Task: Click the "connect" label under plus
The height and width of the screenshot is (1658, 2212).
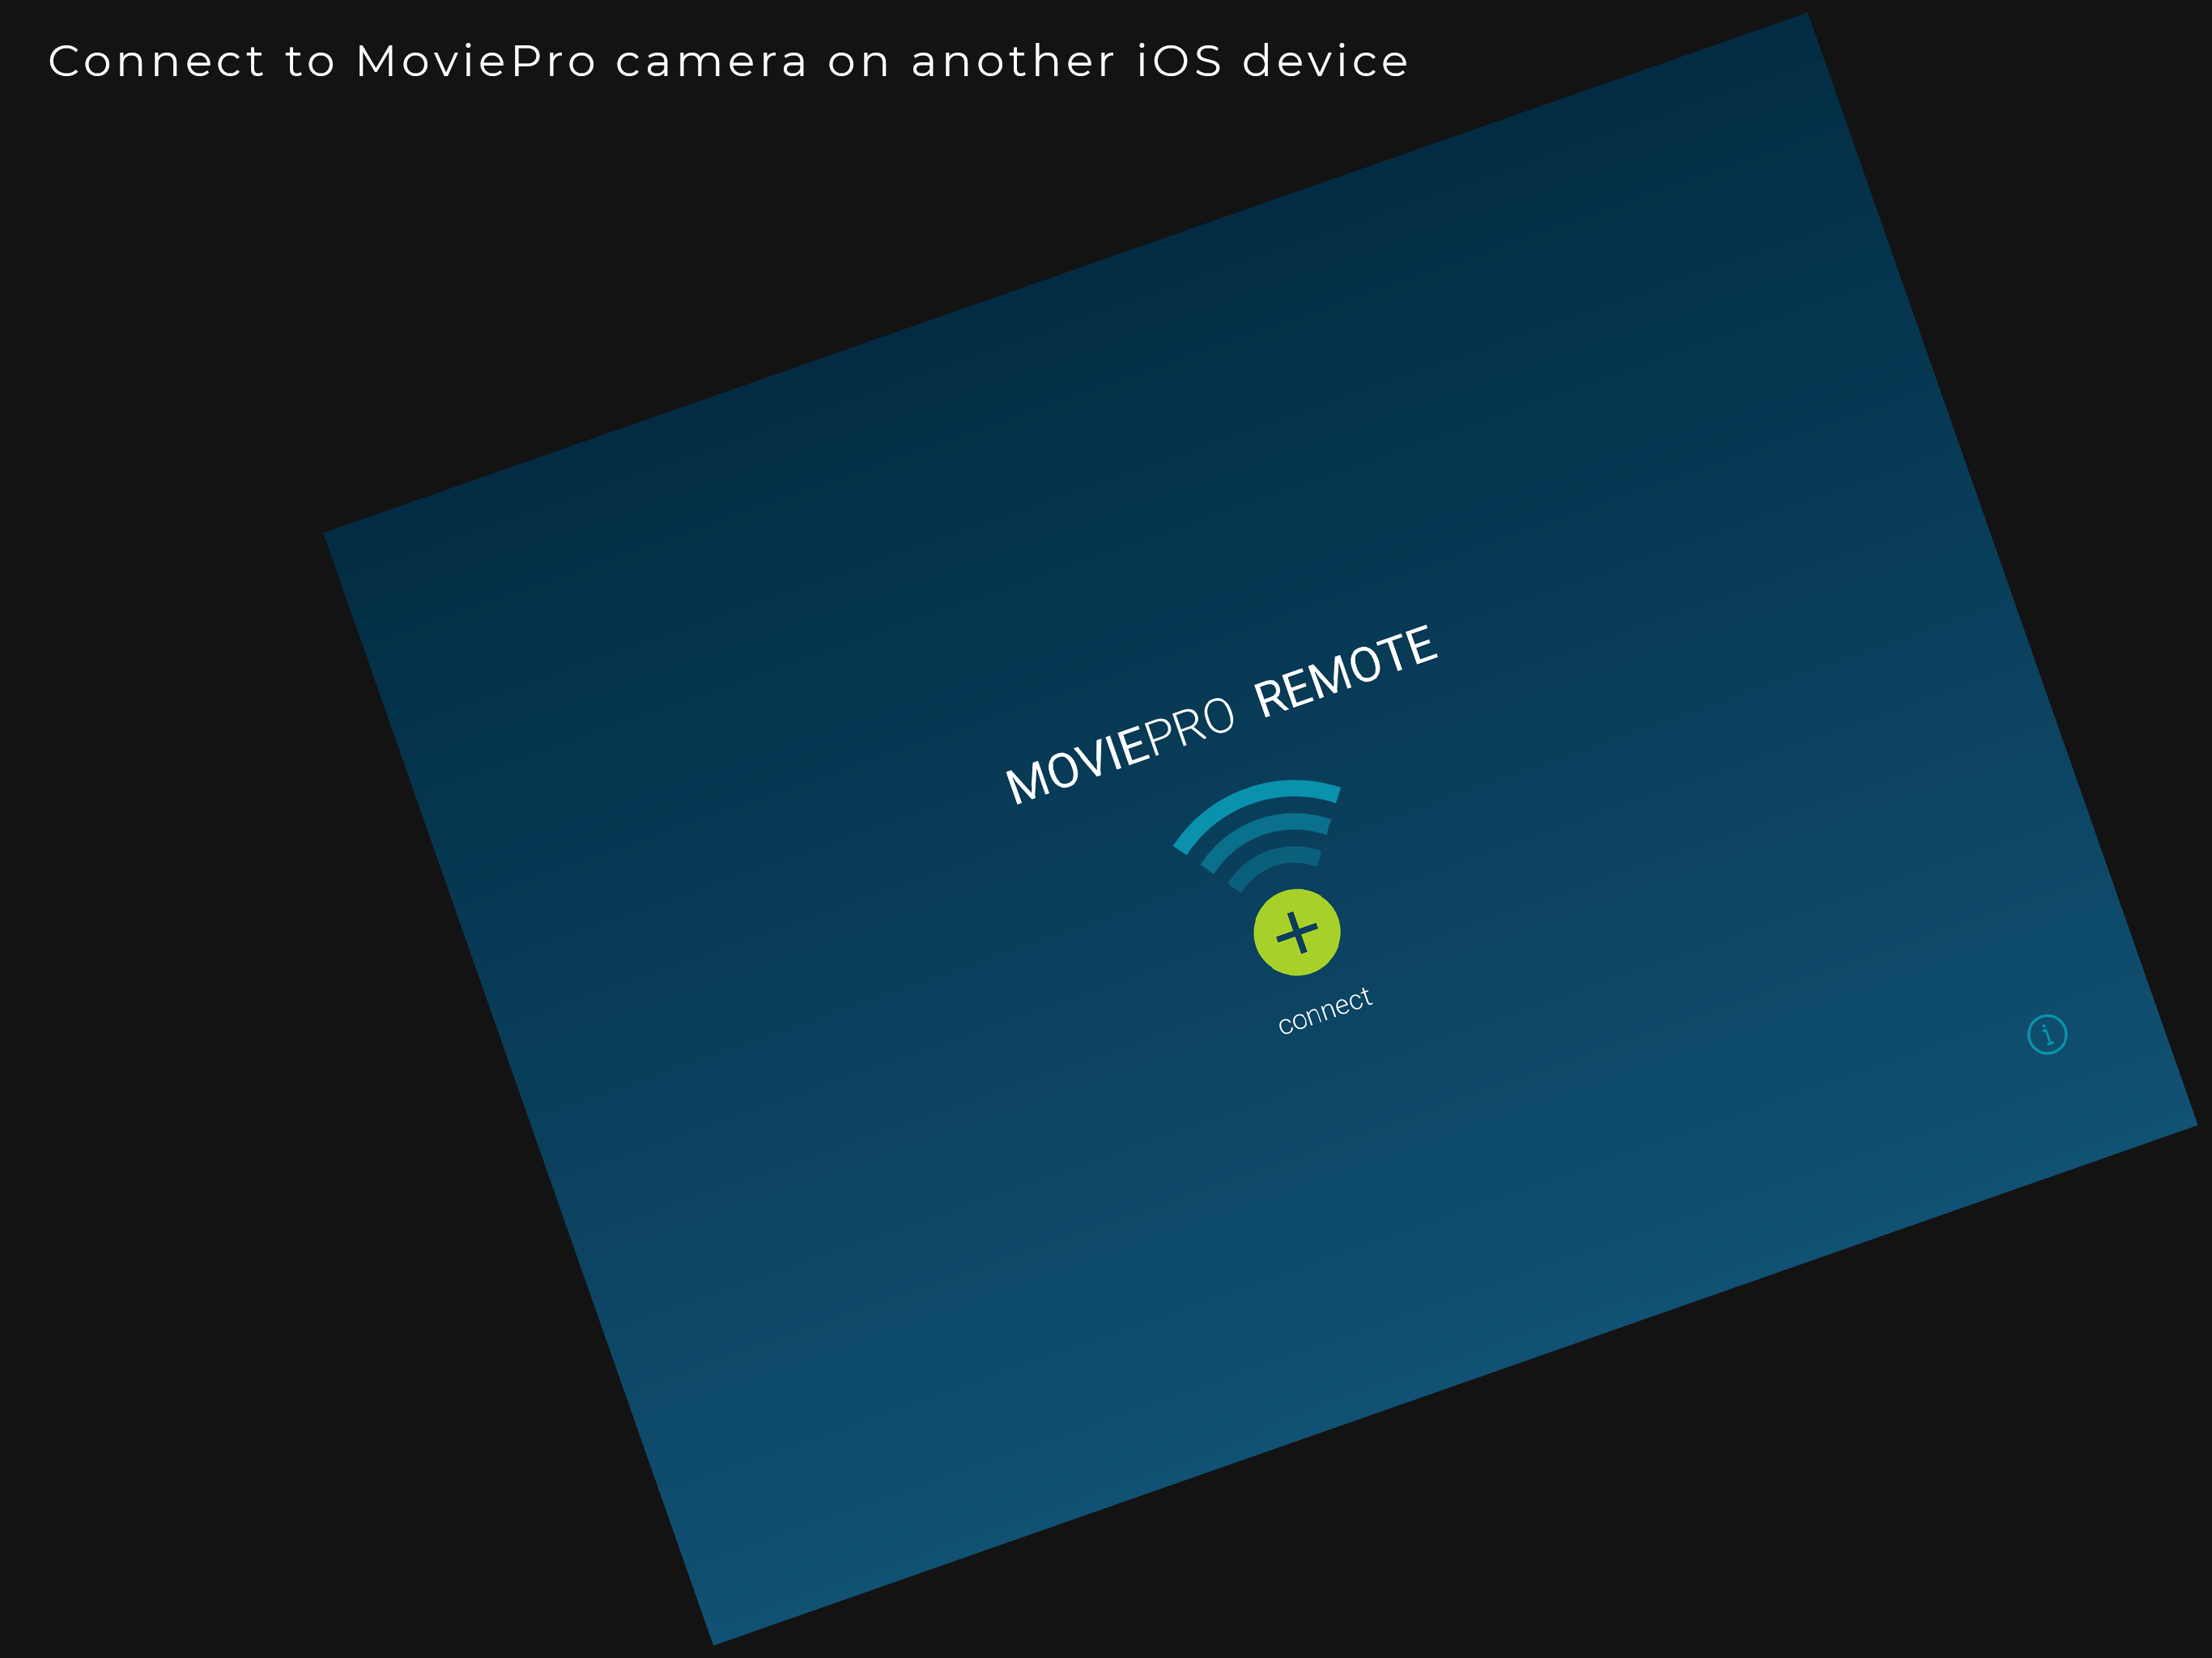Action: (1325, 1011)
